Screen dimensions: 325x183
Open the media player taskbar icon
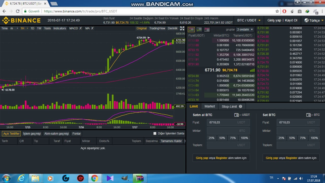(50, 178)
